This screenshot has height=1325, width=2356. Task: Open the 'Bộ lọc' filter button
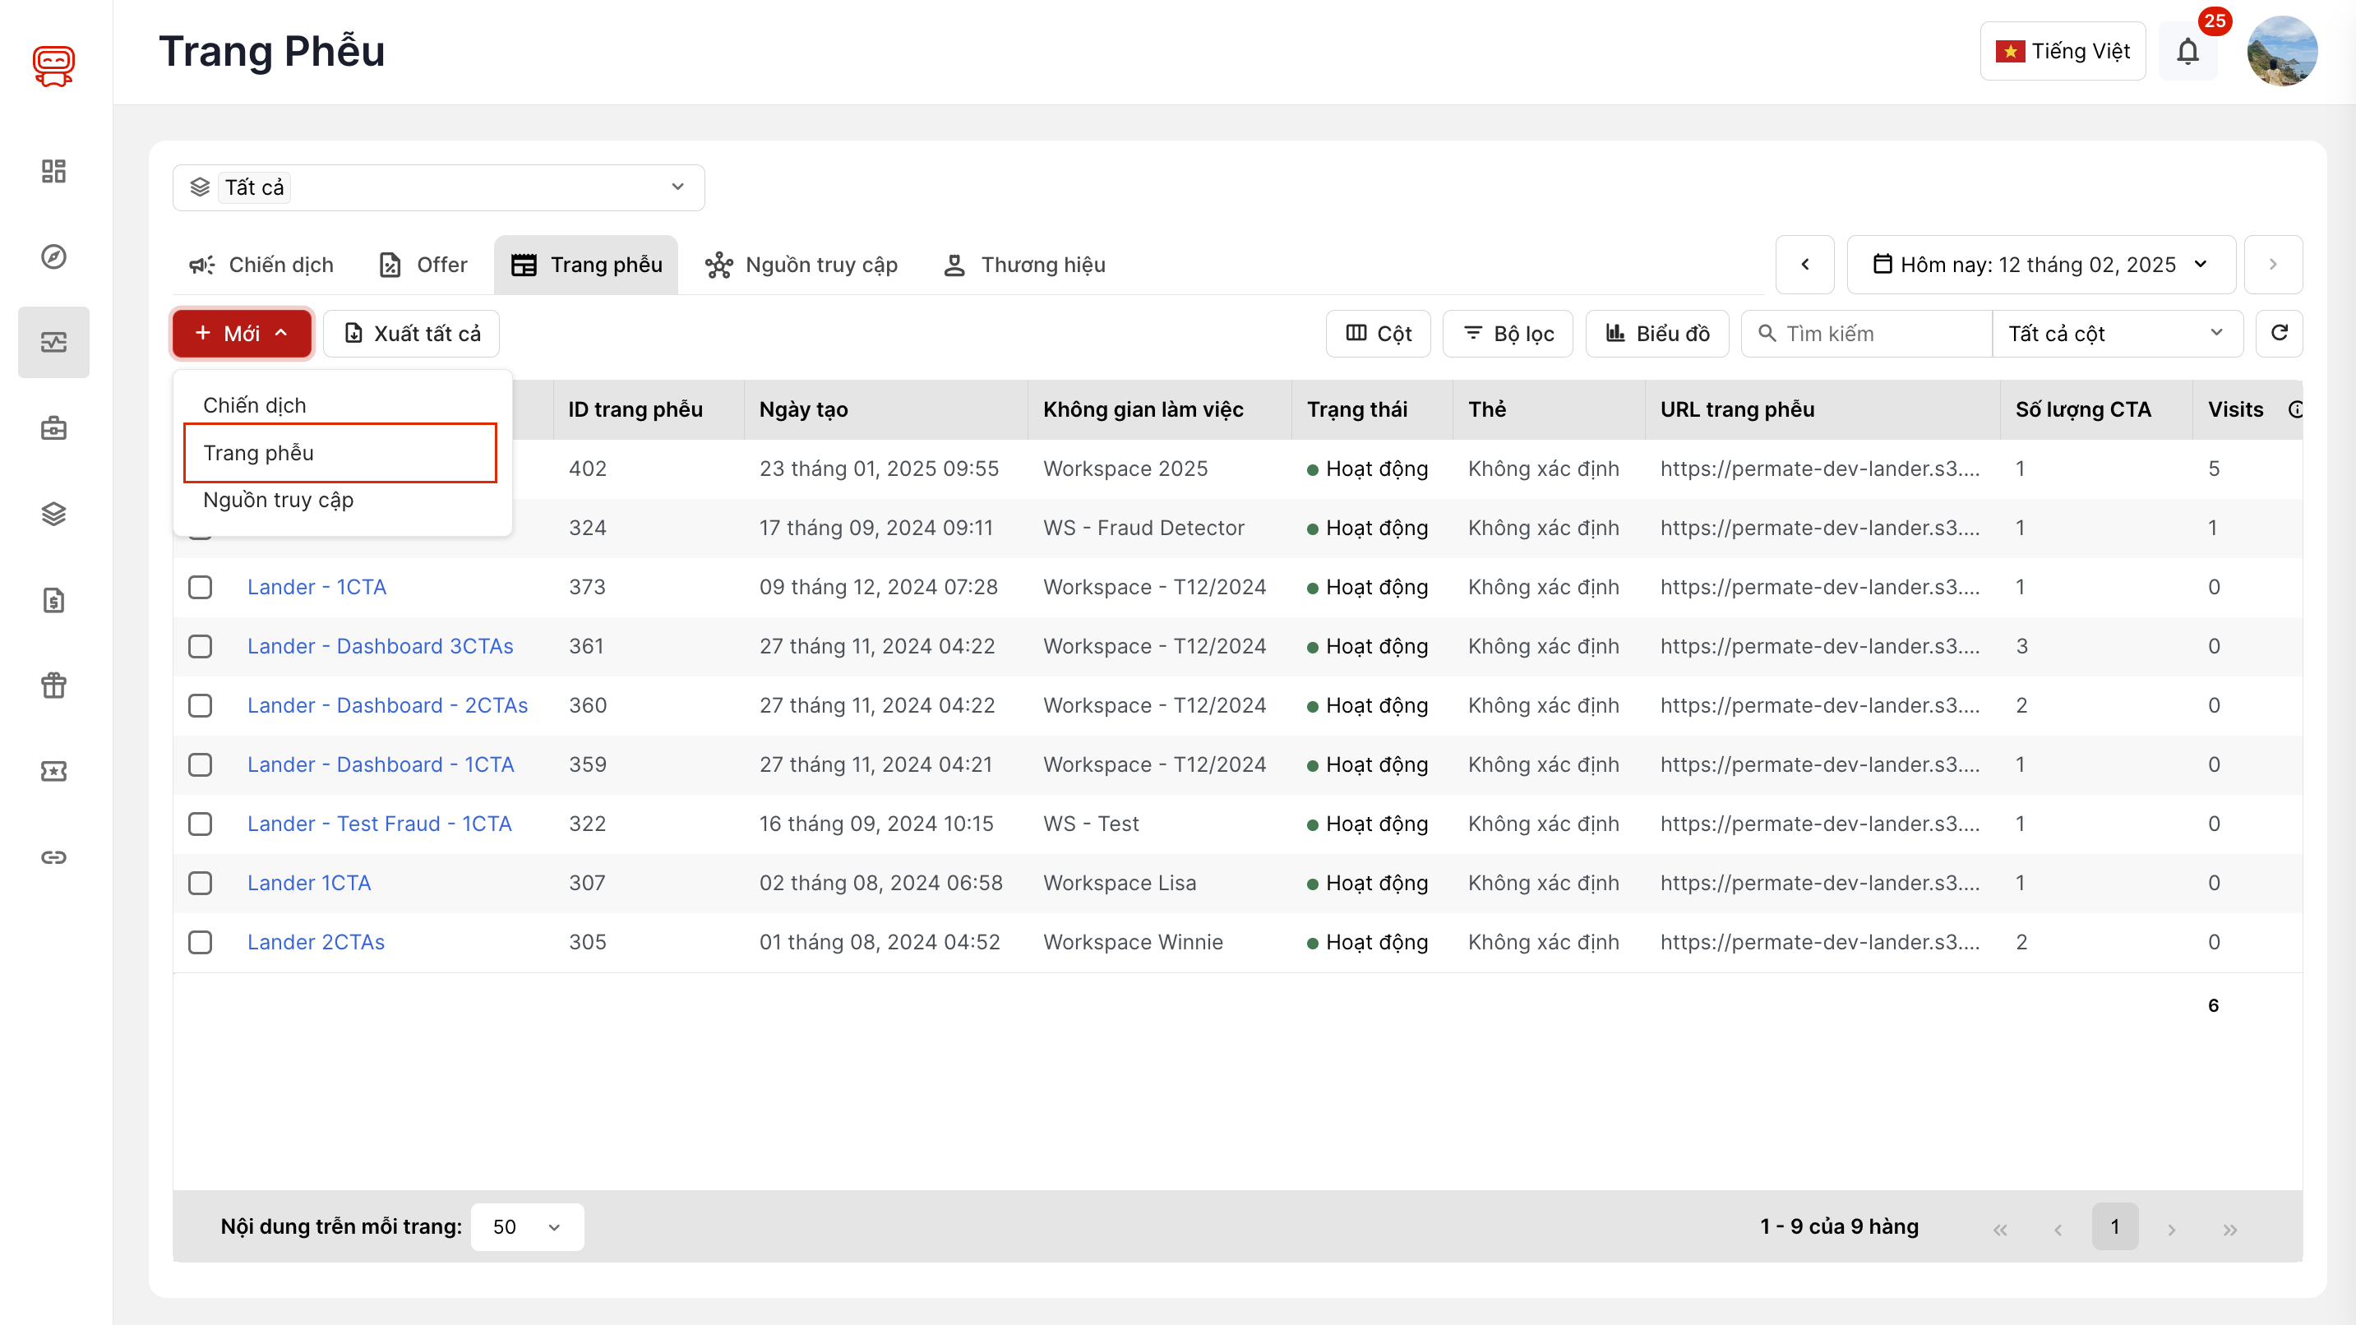point(1508,334)
